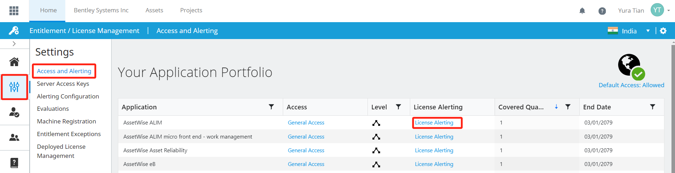Open Yura Tian account menu arrow
This screenshot has width=675, height=173.
(x=669, y=11)
